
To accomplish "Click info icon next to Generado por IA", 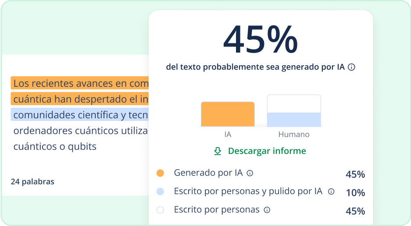I will pyautogui.click(x=250, y=173).
